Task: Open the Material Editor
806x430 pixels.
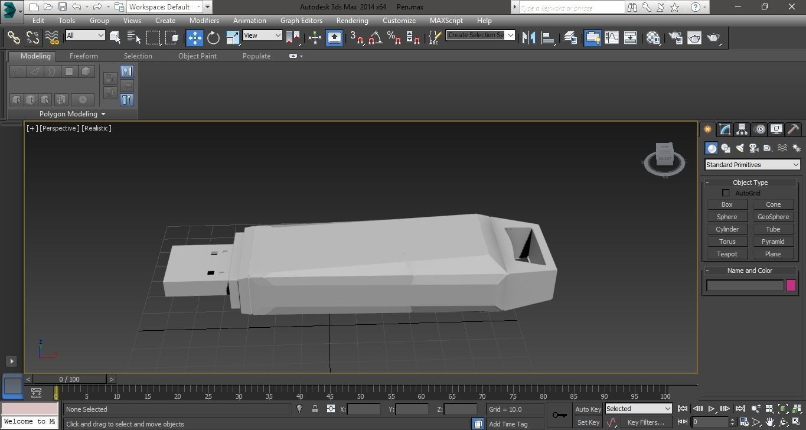Action: (653, 37)
